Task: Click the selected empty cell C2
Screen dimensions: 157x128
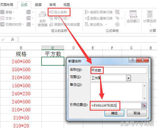Action: pos(53,61)
